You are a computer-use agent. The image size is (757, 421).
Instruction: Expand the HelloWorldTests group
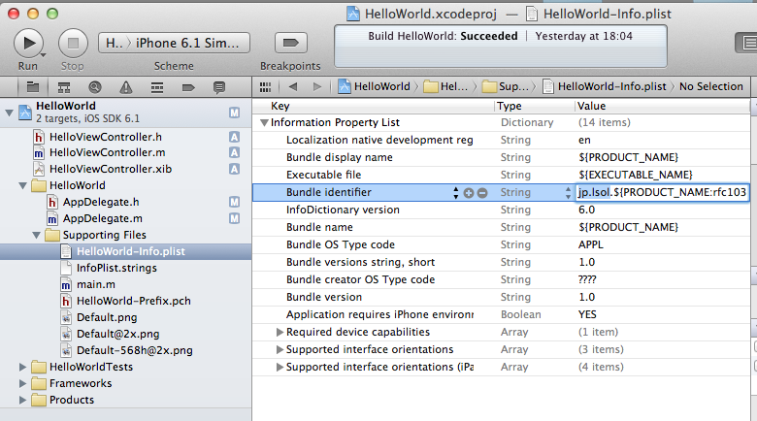point(22,368)
